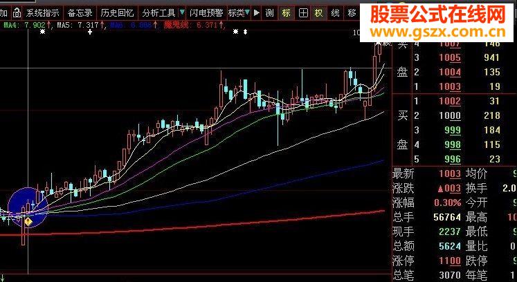Click the 线 toolbar button
Viewport: 517px width, 282px height.
[335, 13]
